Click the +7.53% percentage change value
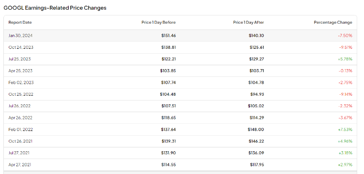This screenshot has height=174, width=364. click(x=345, y=130)
